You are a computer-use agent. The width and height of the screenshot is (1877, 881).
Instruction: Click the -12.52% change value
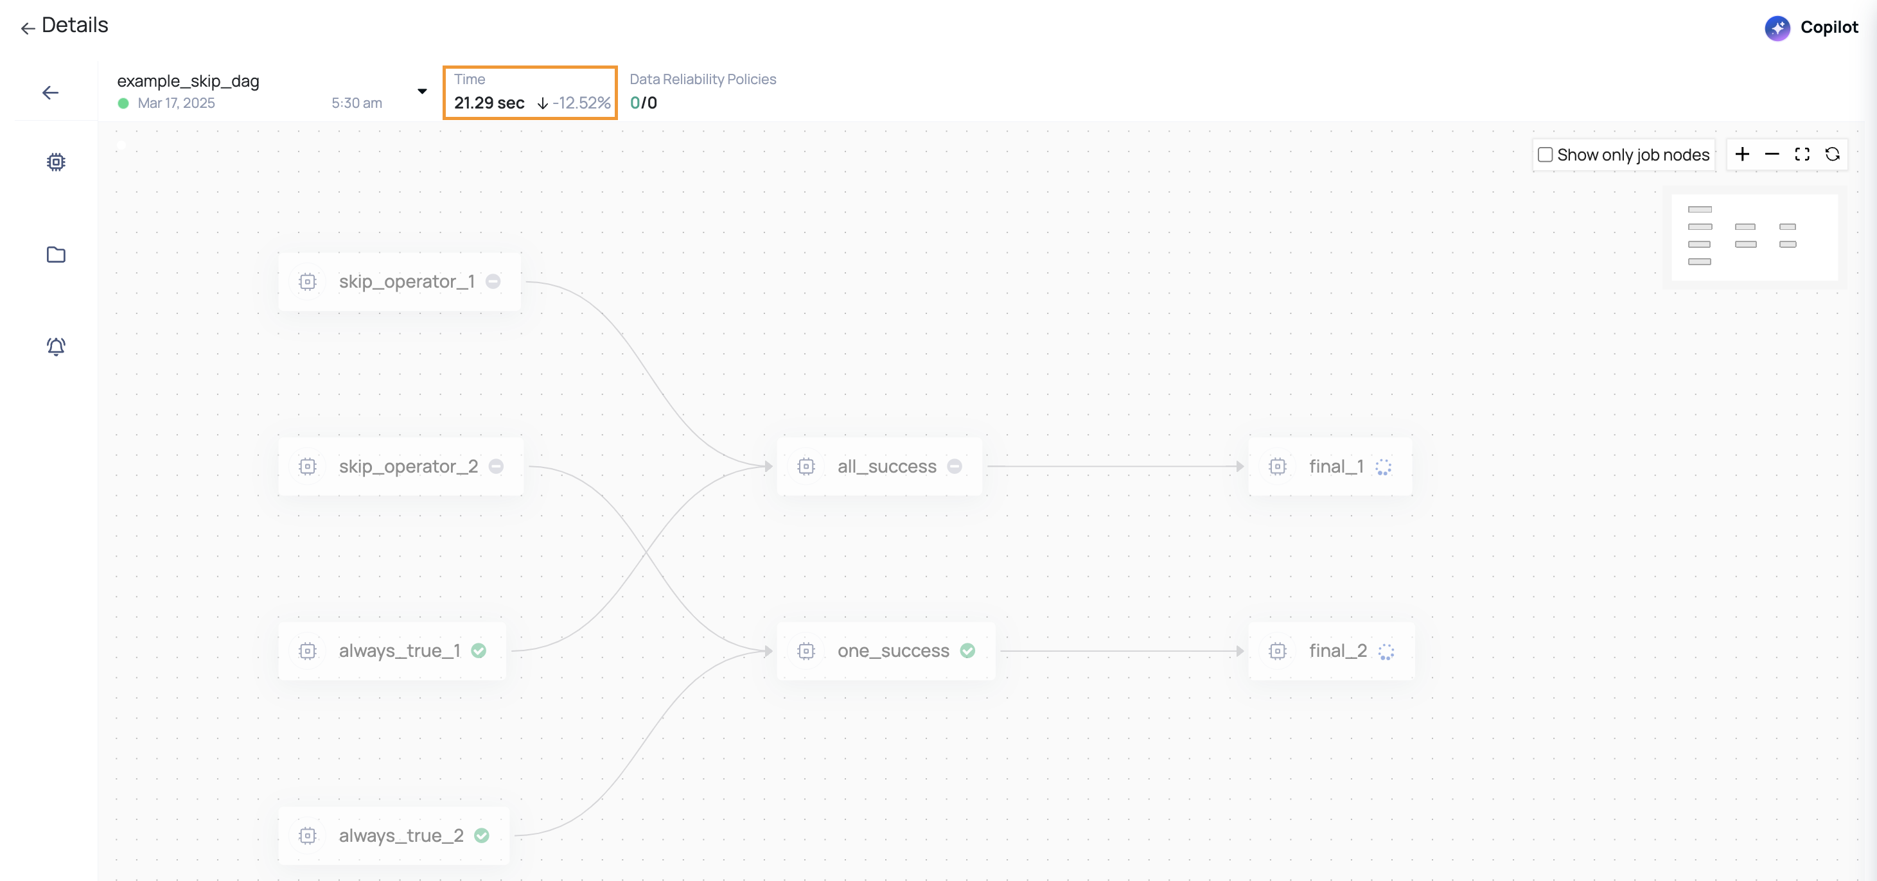[x=581, y=103]
